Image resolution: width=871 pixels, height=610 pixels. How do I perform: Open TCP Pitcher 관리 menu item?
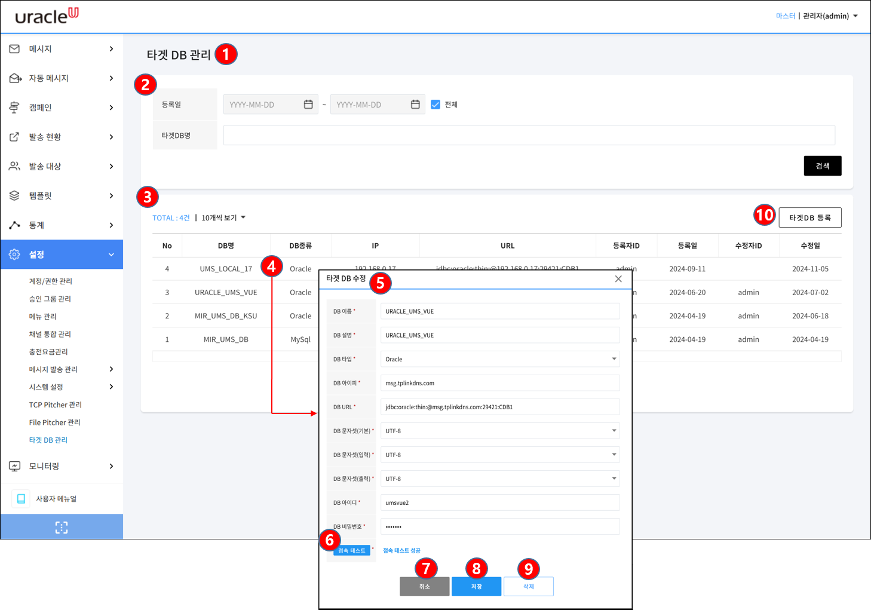pos(55,404)
